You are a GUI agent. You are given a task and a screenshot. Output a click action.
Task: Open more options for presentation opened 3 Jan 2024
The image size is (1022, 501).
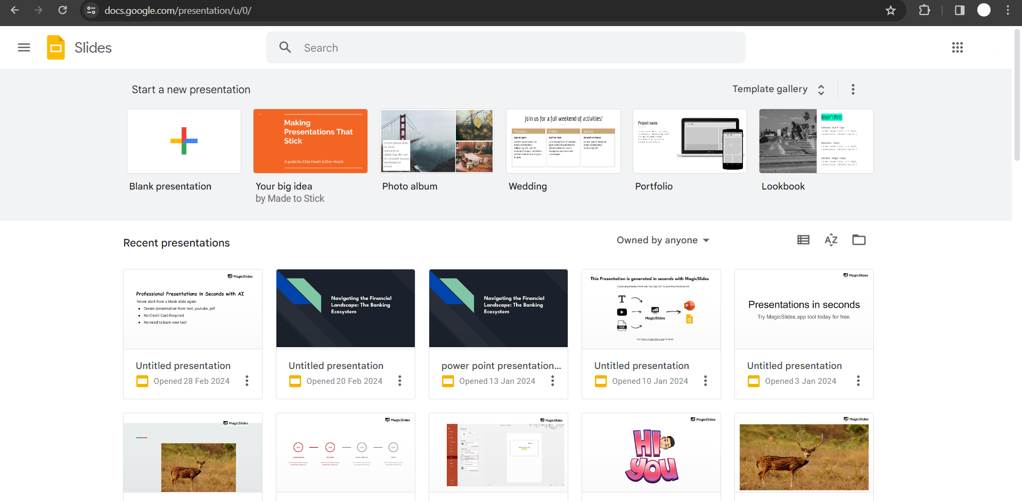coord(859,381)
